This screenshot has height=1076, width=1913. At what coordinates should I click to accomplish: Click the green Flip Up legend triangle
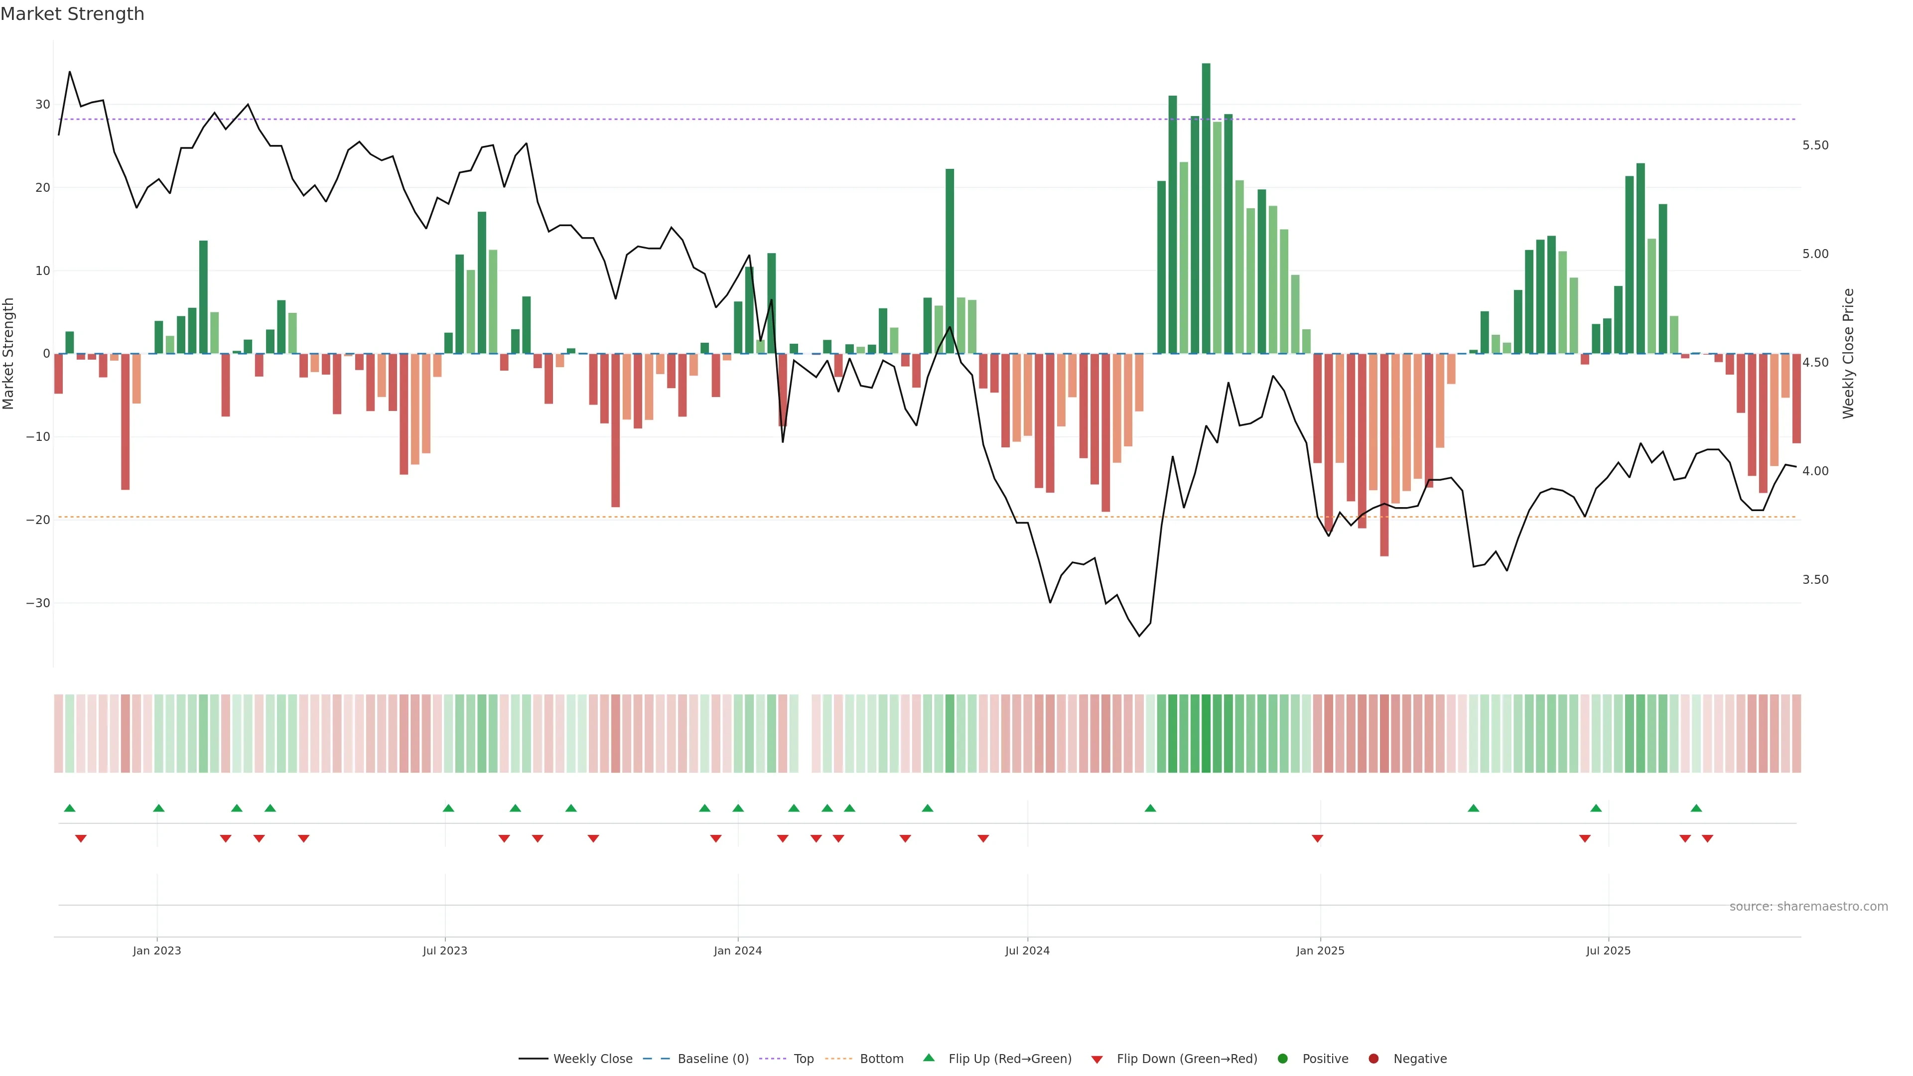(x=928, y=1058)
